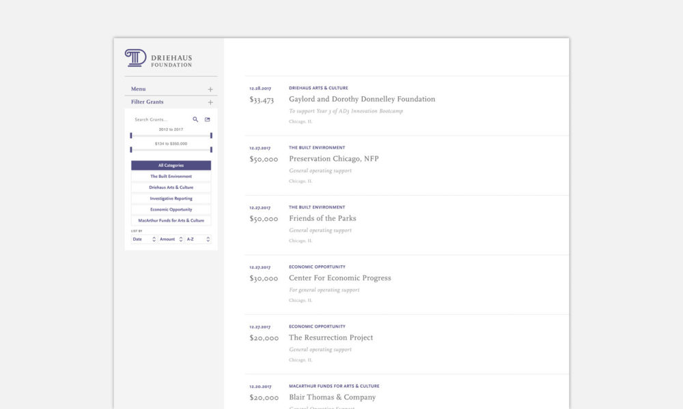The height and width of the screenshot is (409, 683).
Task: Click the Driehaus Foundation column logo
Action: 135,58
